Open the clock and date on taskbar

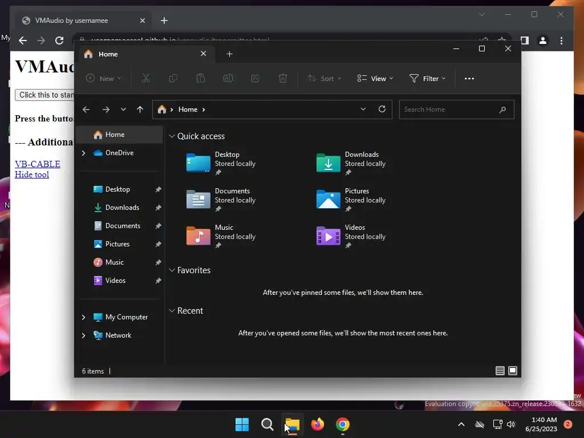coord(541,424)
